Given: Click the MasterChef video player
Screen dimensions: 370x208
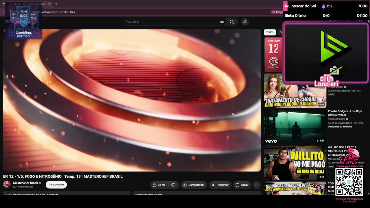Looking at the screenshot, I should pyautogui.click(x=132, y=100).
